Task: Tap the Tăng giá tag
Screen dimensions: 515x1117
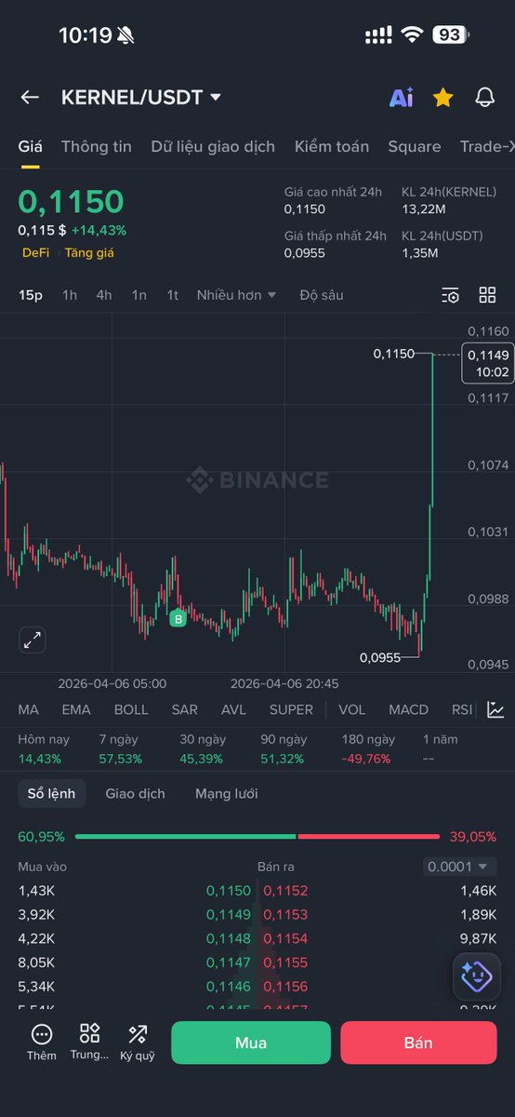Action: pos(89,252)
